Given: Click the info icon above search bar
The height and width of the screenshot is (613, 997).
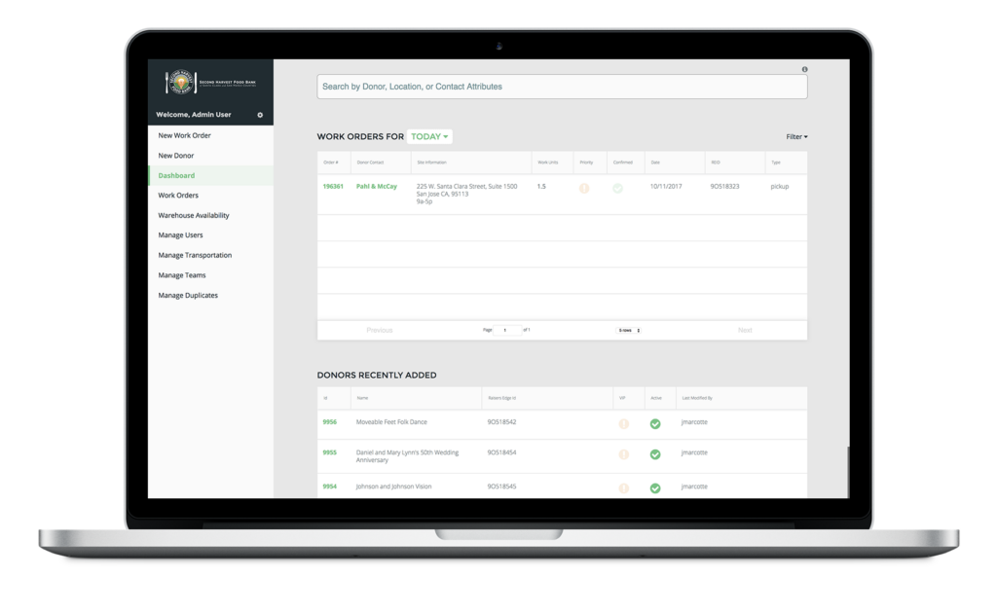Looking at the screenshot, I should click(x=804, y=70).
